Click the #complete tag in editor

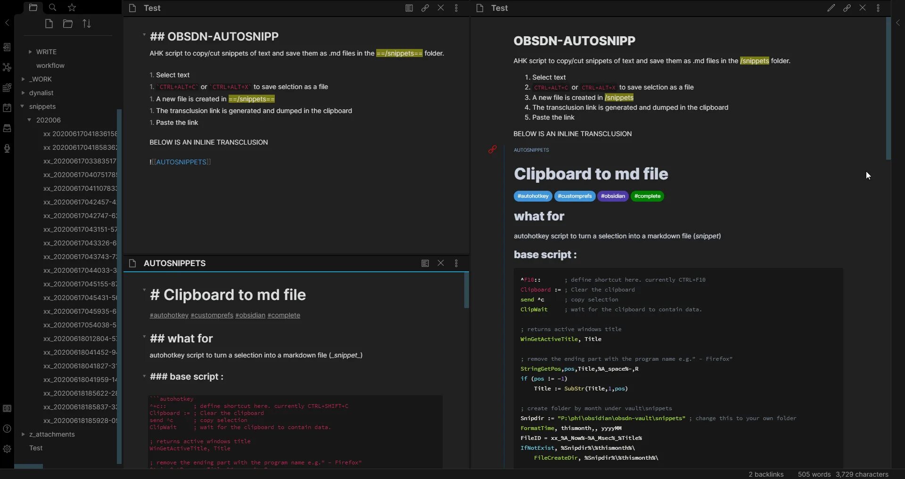point(284,315)
